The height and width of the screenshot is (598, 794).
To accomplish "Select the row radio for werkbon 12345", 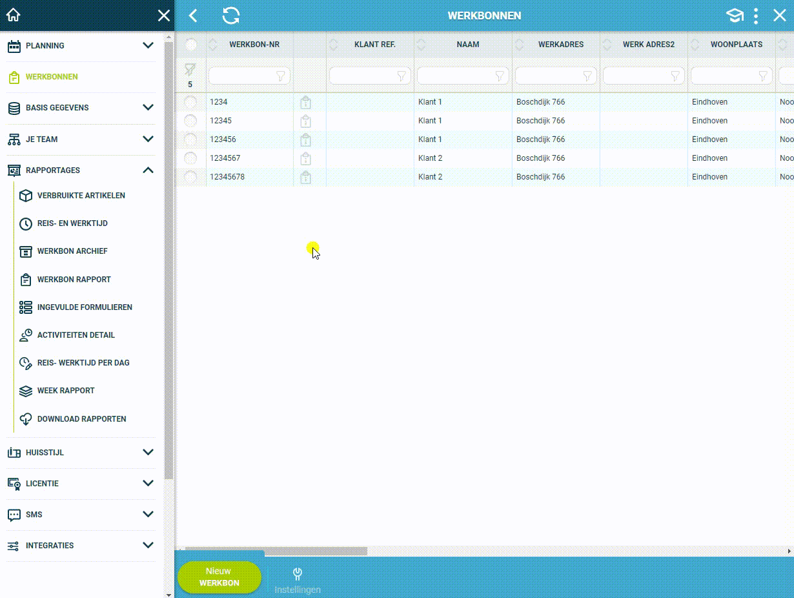I will (x=190, y=121).
